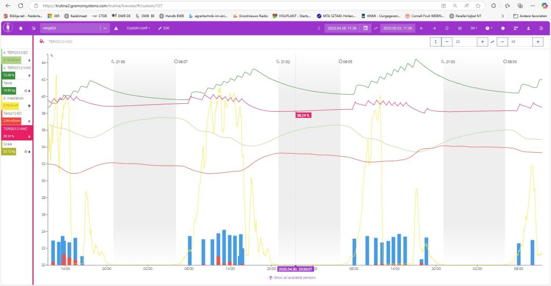The height and width of the screenshot is (286, 551).
Task: Toggle drop icon for Teros12-EC
Action: pyautogui.click(x=29, y=121)
